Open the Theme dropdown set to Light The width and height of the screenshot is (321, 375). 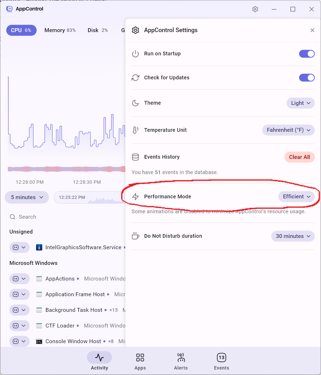pos(300,103)
